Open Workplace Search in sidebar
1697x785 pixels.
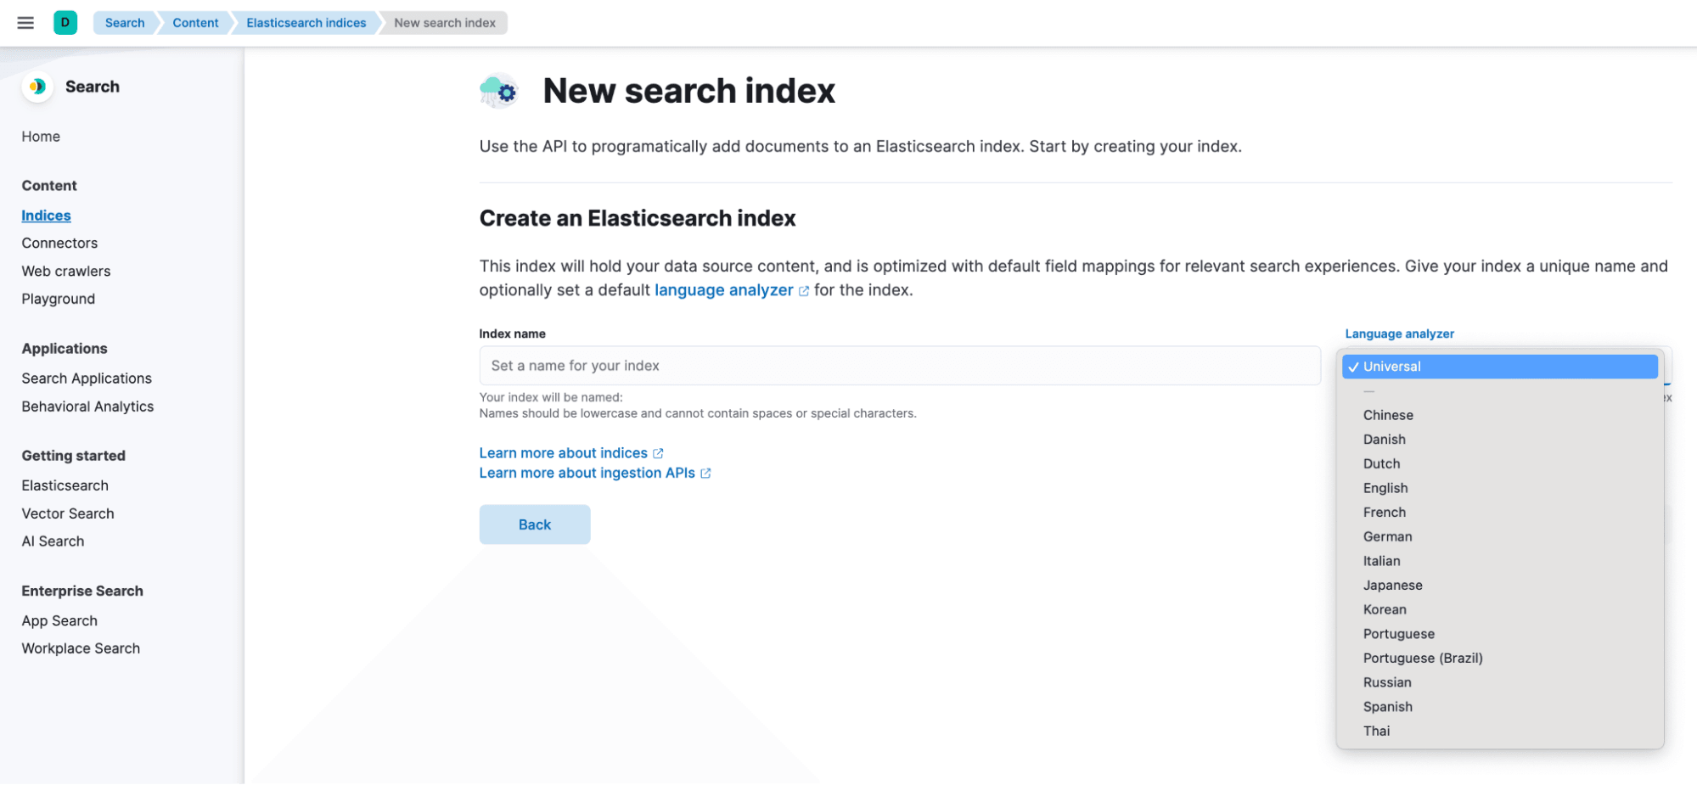(x=81, y=649)
